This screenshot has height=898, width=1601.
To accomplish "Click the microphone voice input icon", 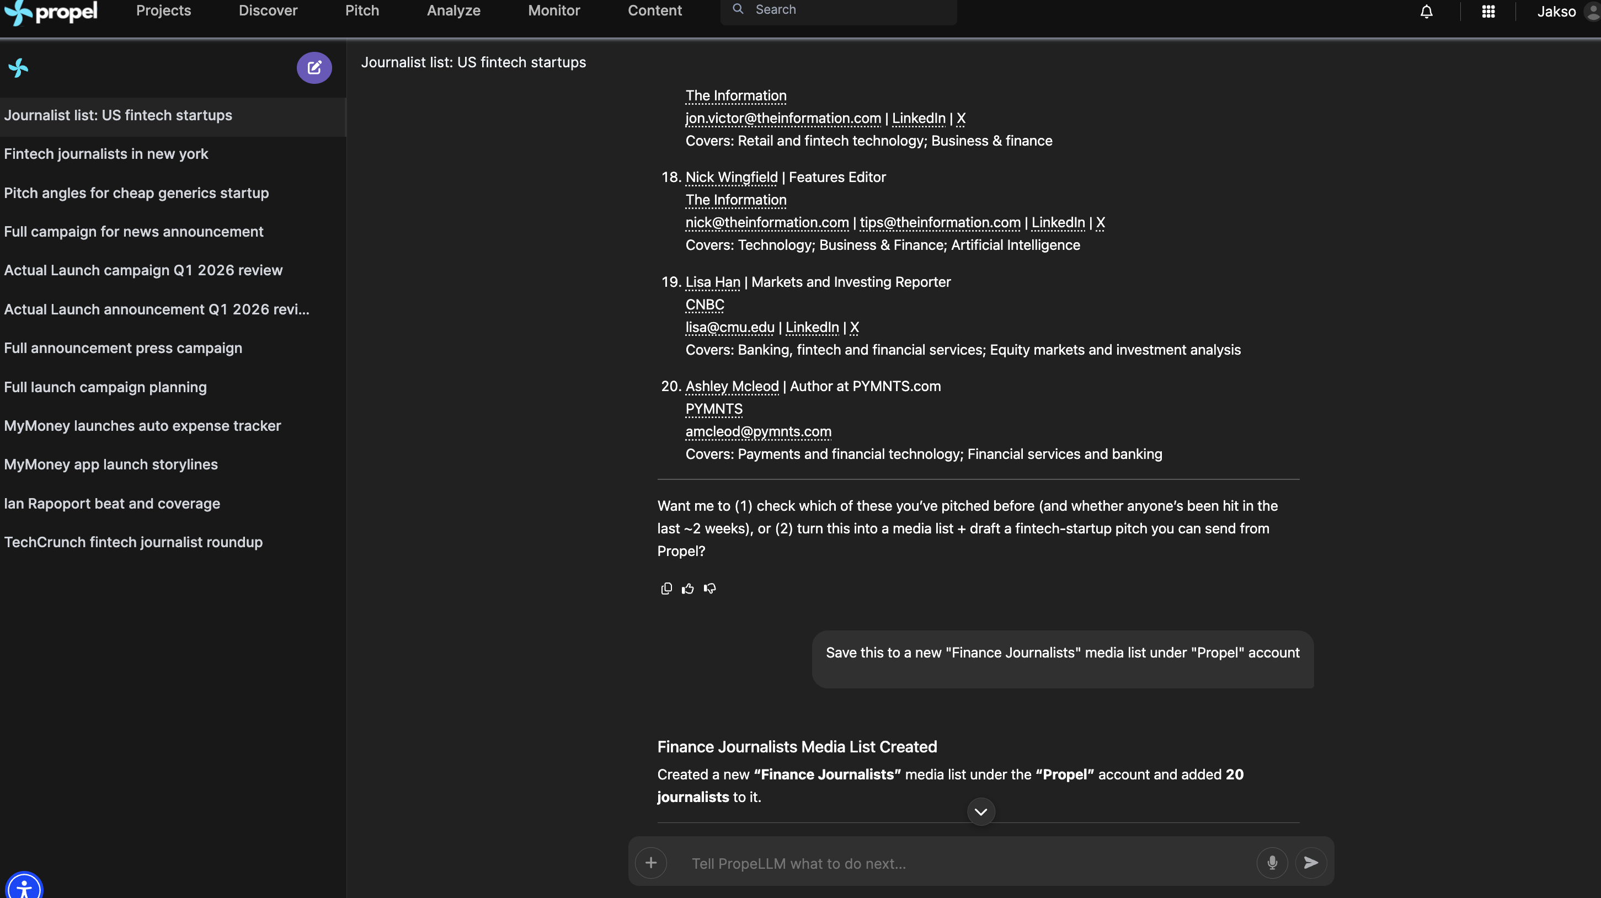I will pos(1272,863).
